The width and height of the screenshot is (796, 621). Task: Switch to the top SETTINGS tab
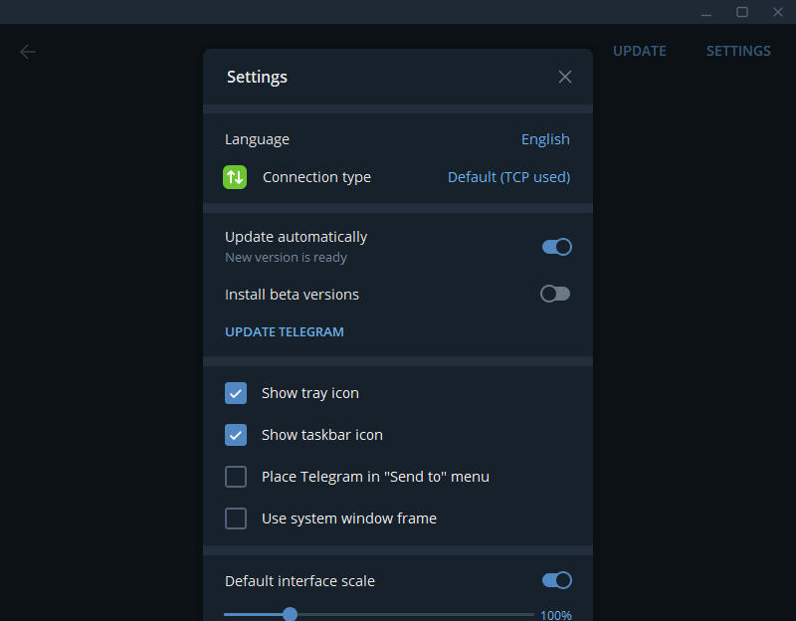tap(738, 51)
